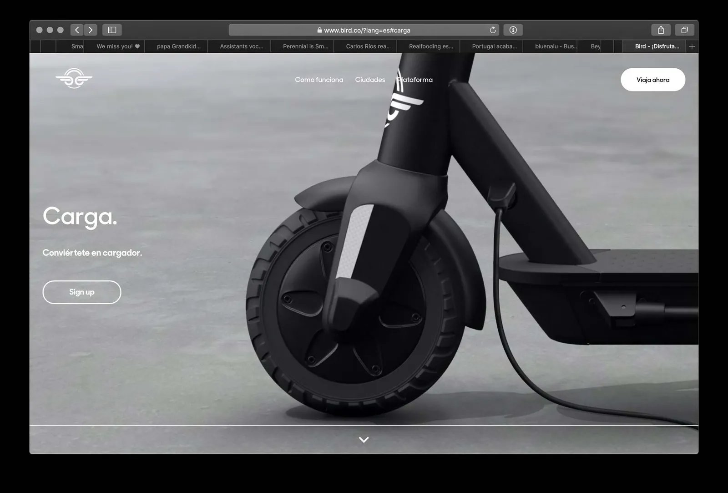728x493 pixels.
Task: Open the "Como funciona" navigation link
Action: click(319, 80)
